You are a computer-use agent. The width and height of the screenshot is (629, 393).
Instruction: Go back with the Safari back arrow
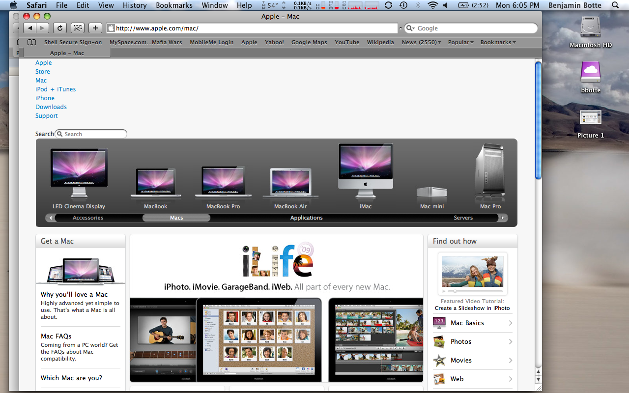(x=30, y=28)
